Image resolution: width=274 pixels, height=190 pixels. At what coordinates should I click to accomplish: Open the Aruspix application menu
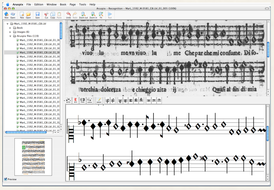pyautogui.click(x=18, y=4)
